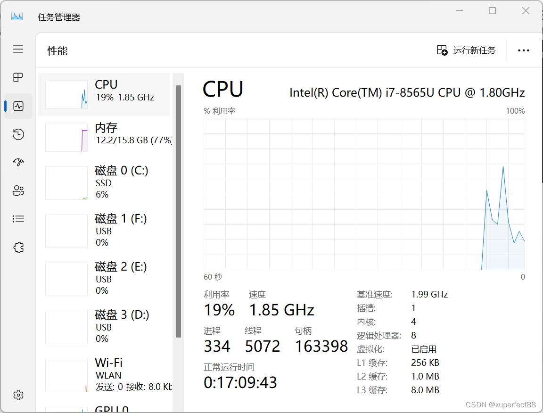Click the 虚拟化 已启用 value

[424, 349]
